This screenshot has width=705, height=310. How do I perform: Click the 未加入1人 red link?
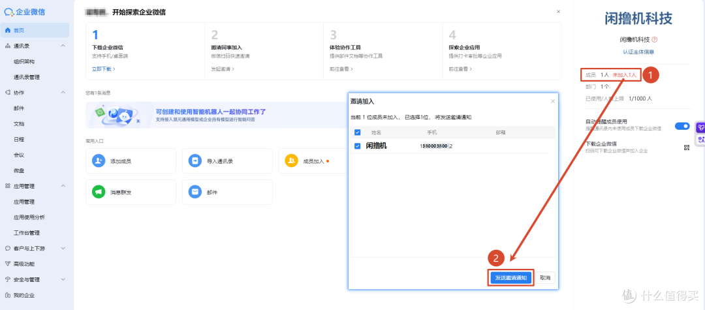pos(625,75)
